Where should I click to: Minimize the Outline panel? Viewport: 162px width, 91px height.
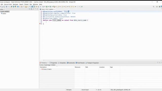click(35, 9)
